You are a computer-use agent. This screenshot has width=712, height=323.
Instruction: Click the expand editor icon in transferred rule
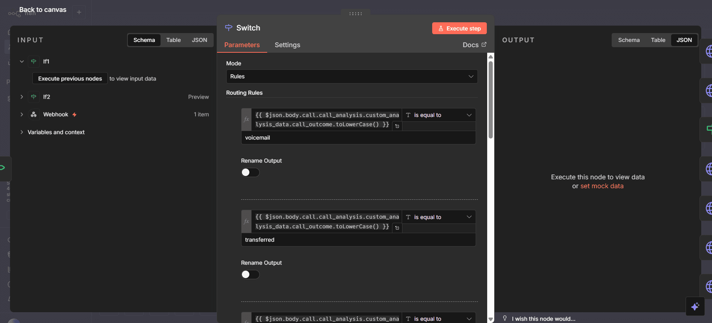tap(397, 228)
